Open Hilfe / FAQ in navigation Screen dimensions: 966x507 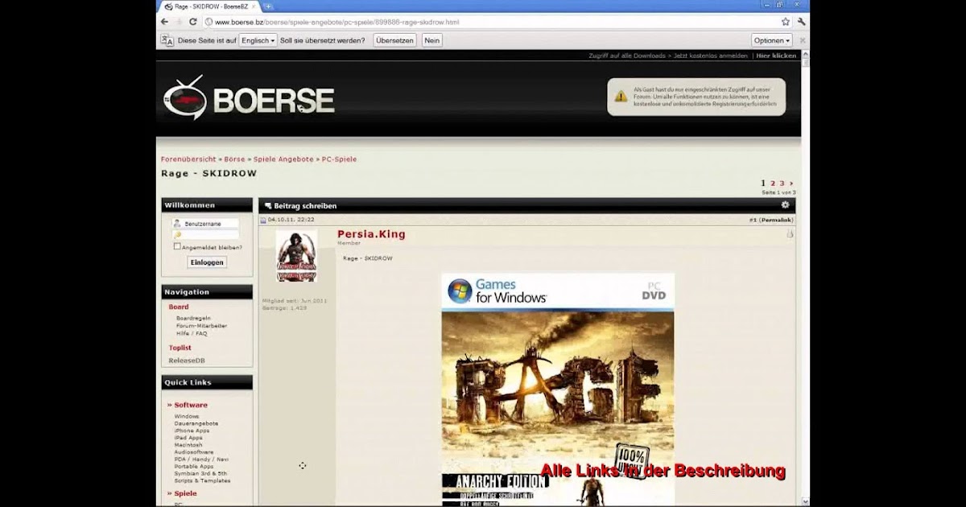tap(192, 333)
